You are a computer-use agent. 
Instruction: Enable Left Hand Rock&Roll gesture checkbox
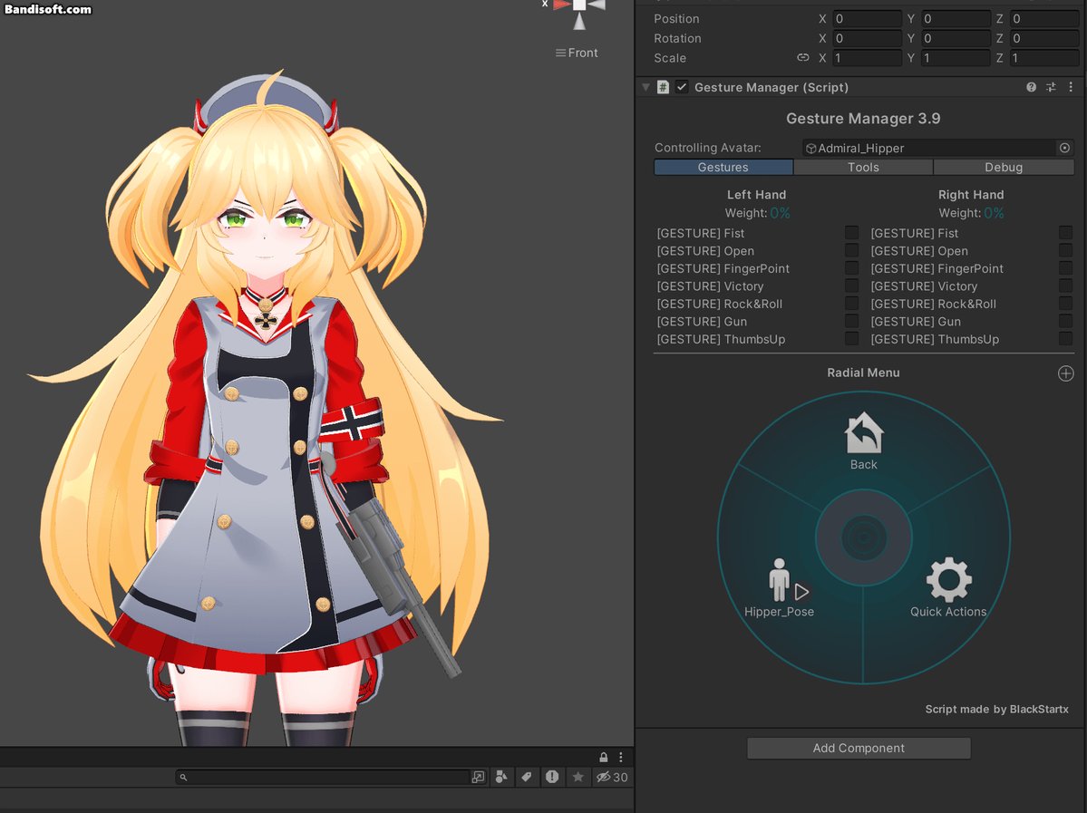point(851,304)
